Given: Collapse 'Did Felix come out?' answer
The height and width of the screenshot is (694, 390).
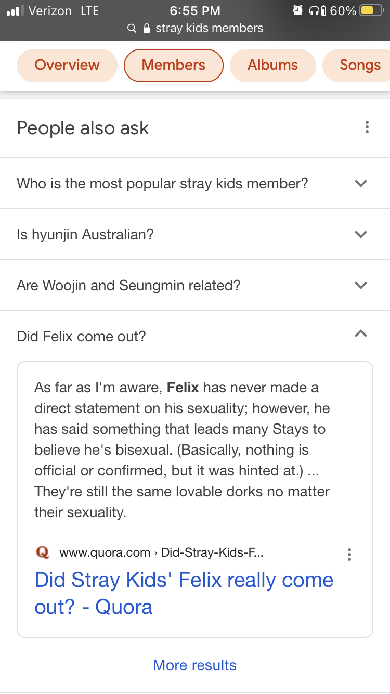Looking at the screenshot, I should tap(360, 334).
